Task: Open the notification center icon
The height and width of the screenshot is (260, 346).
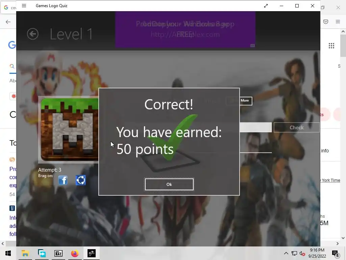Action: 336,253
